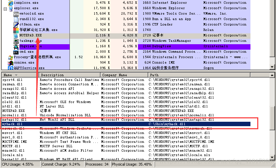Select the MSCTFIME.IME row
The width and height of the screenshot is (276, 168).
point(126,141)
